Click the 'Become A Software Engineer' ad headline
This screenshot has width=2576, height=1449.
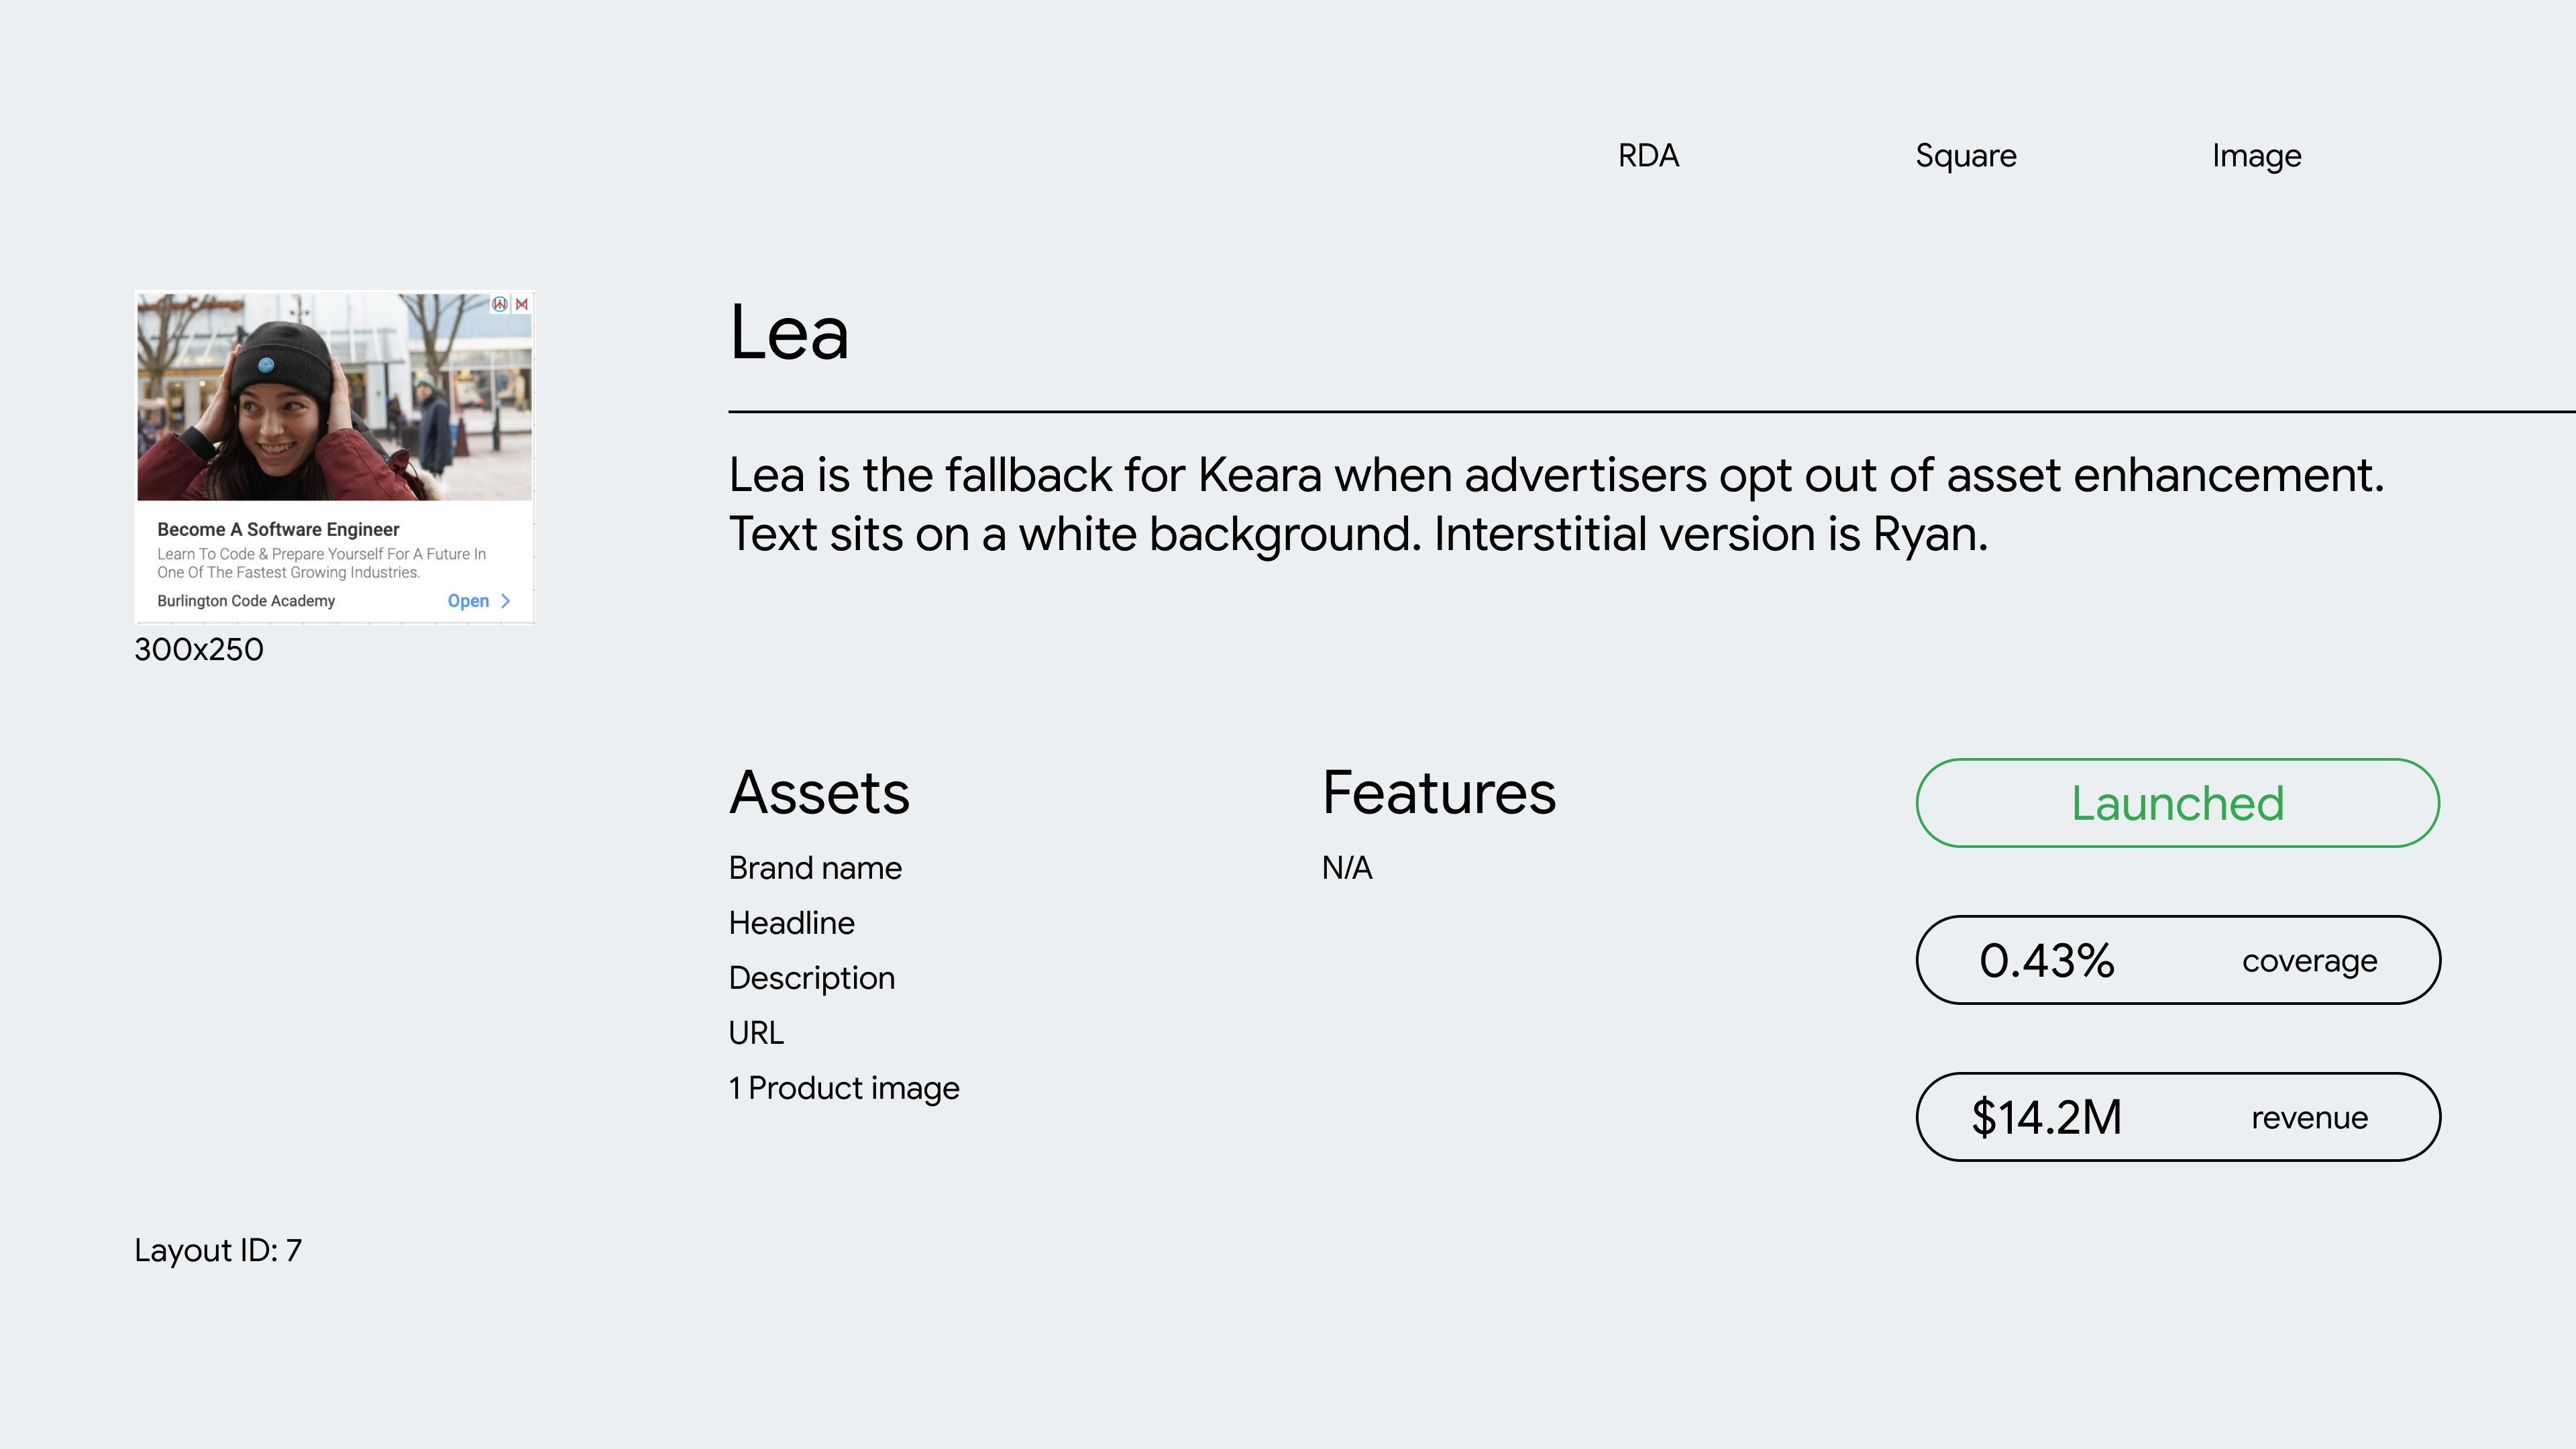point(278,530)
